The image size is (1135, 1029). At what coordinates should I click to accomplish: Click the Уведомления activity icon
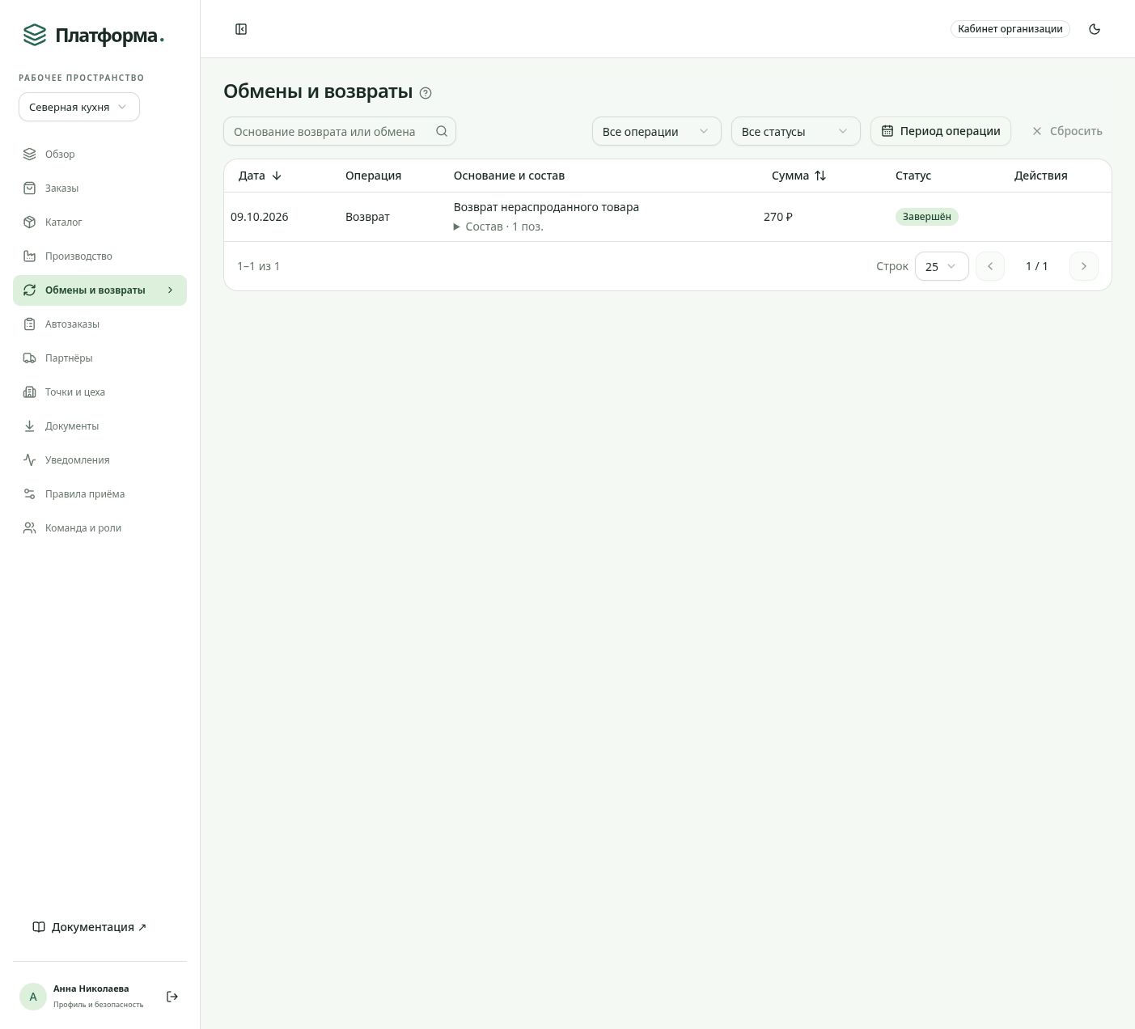click(30, 460)
